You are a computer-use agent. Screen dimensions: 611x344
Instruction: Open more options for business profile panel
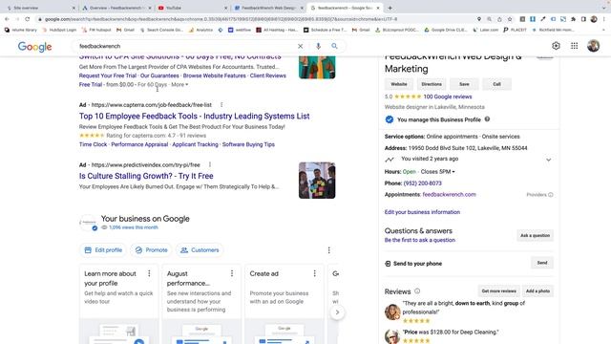coord(328,250)
